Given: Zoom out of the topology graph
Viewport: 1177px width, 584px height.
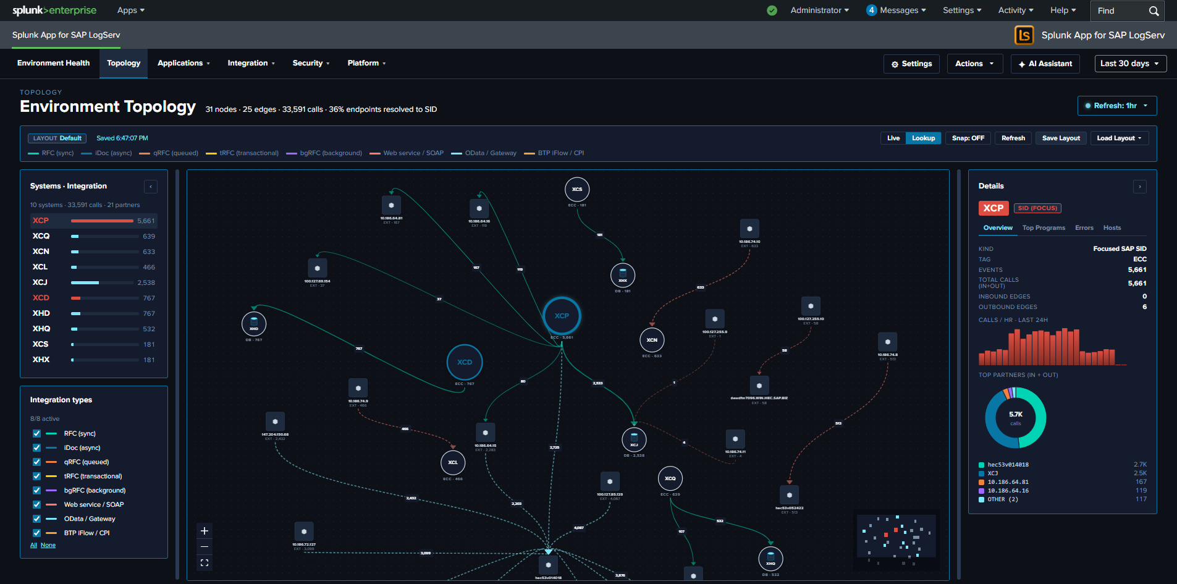Looking at the screenshot, I should pyautogui.click(x=205, y=547).
